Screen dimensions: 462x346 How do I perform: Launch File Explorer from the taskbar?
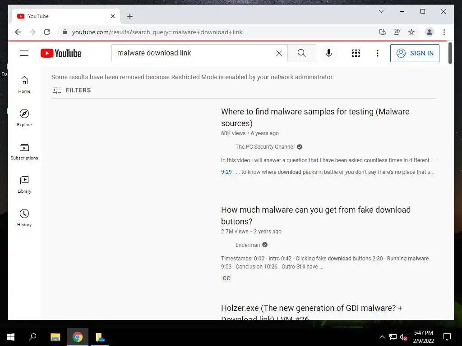click(x=55, y=337)
